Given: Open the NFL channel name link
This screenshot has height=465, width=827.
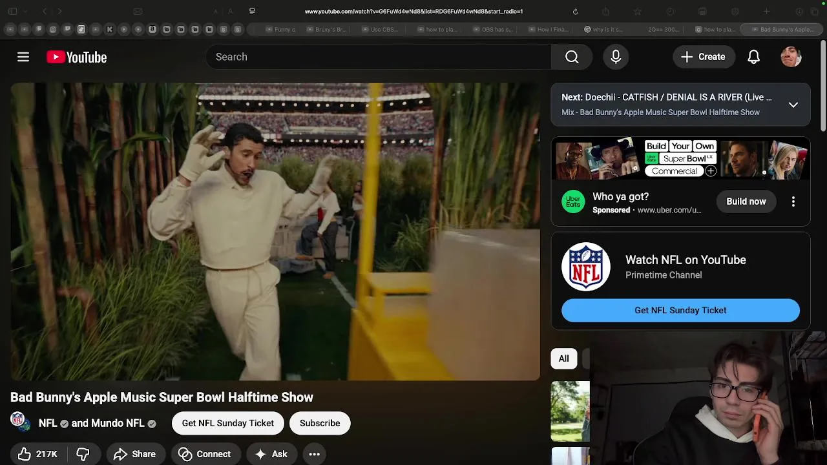Looking at the screenshot, I should tap(48, 423).
